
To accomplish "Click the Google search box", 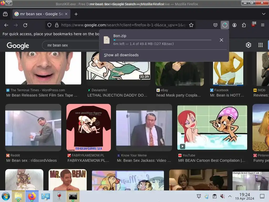I will pyautogui.click(x=70, y=45).
